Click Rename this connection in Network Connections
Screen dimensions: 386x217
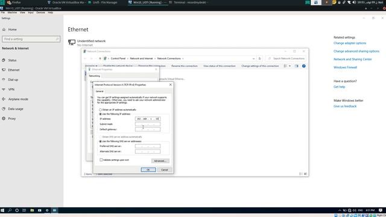coord(185,66)
